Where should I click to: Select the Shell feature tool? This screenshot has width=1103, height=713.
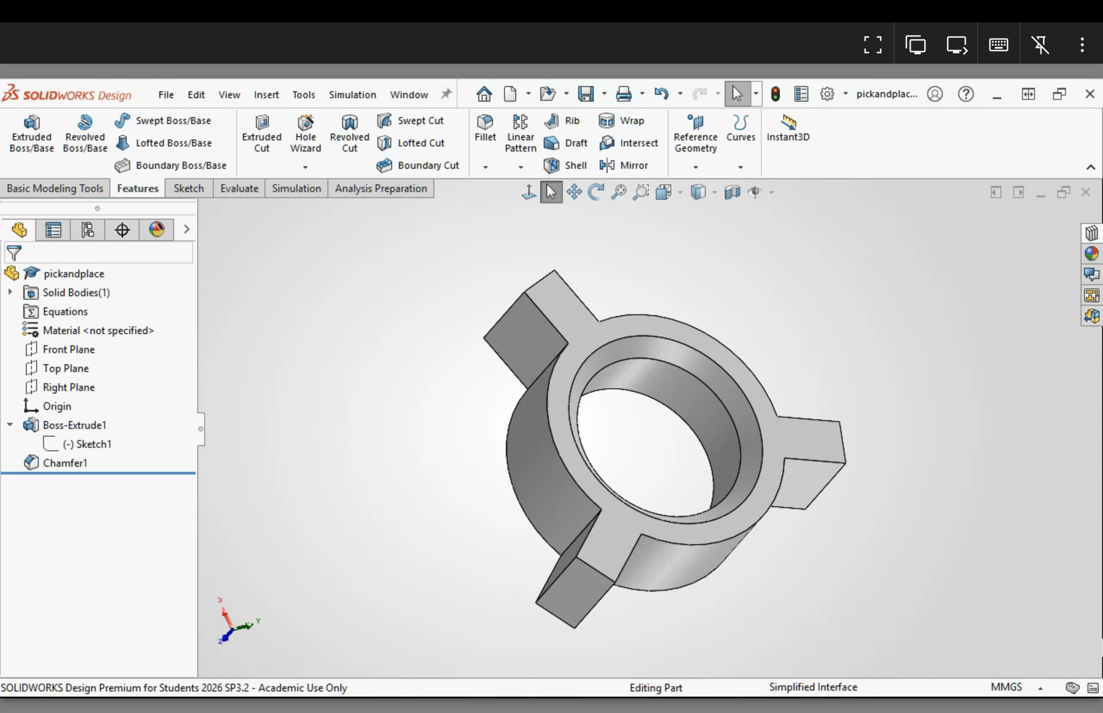(565, 165)
